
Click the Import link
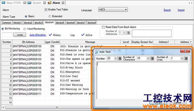pos(181,10)
